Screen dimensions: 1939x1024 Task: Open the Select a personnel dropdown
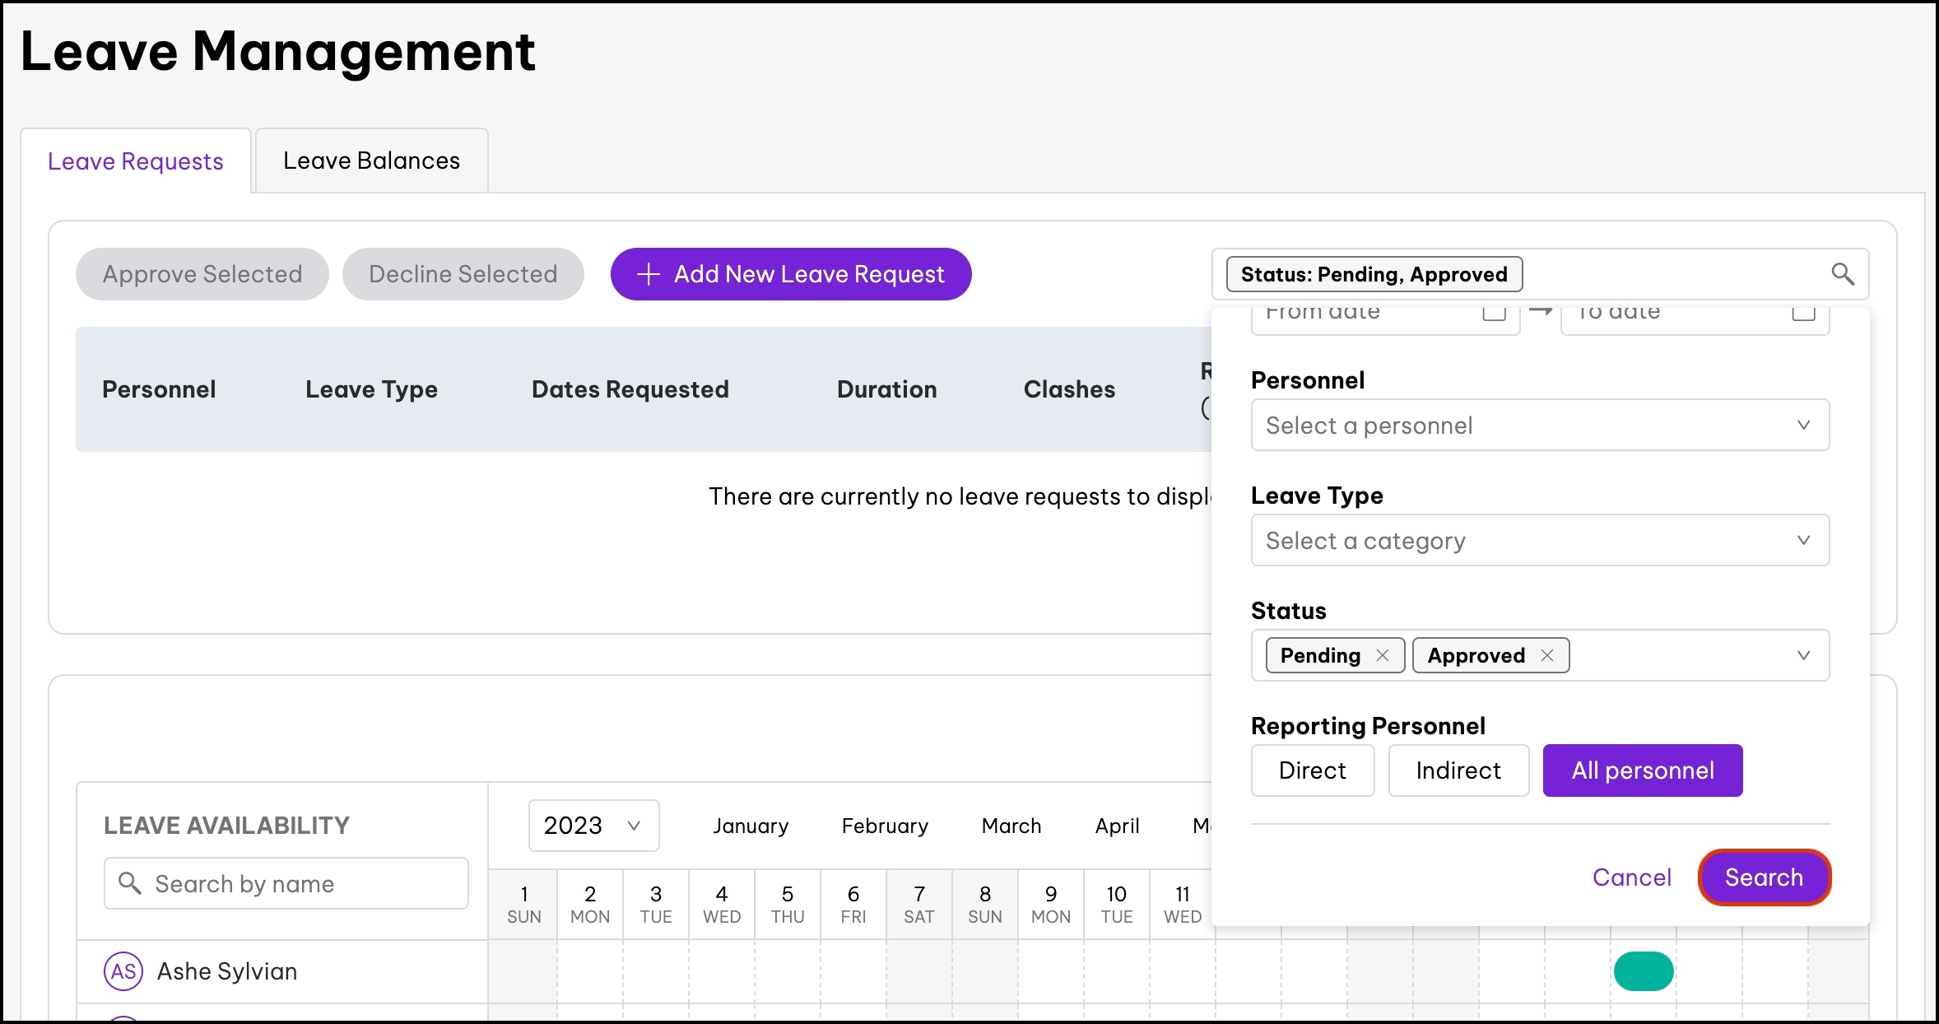point(1539,425)
